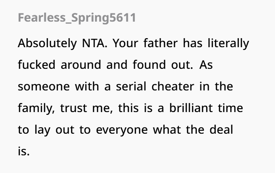Click the word "everyone" in the comment
The image size is (275, 173).
(x=122, y=131)
